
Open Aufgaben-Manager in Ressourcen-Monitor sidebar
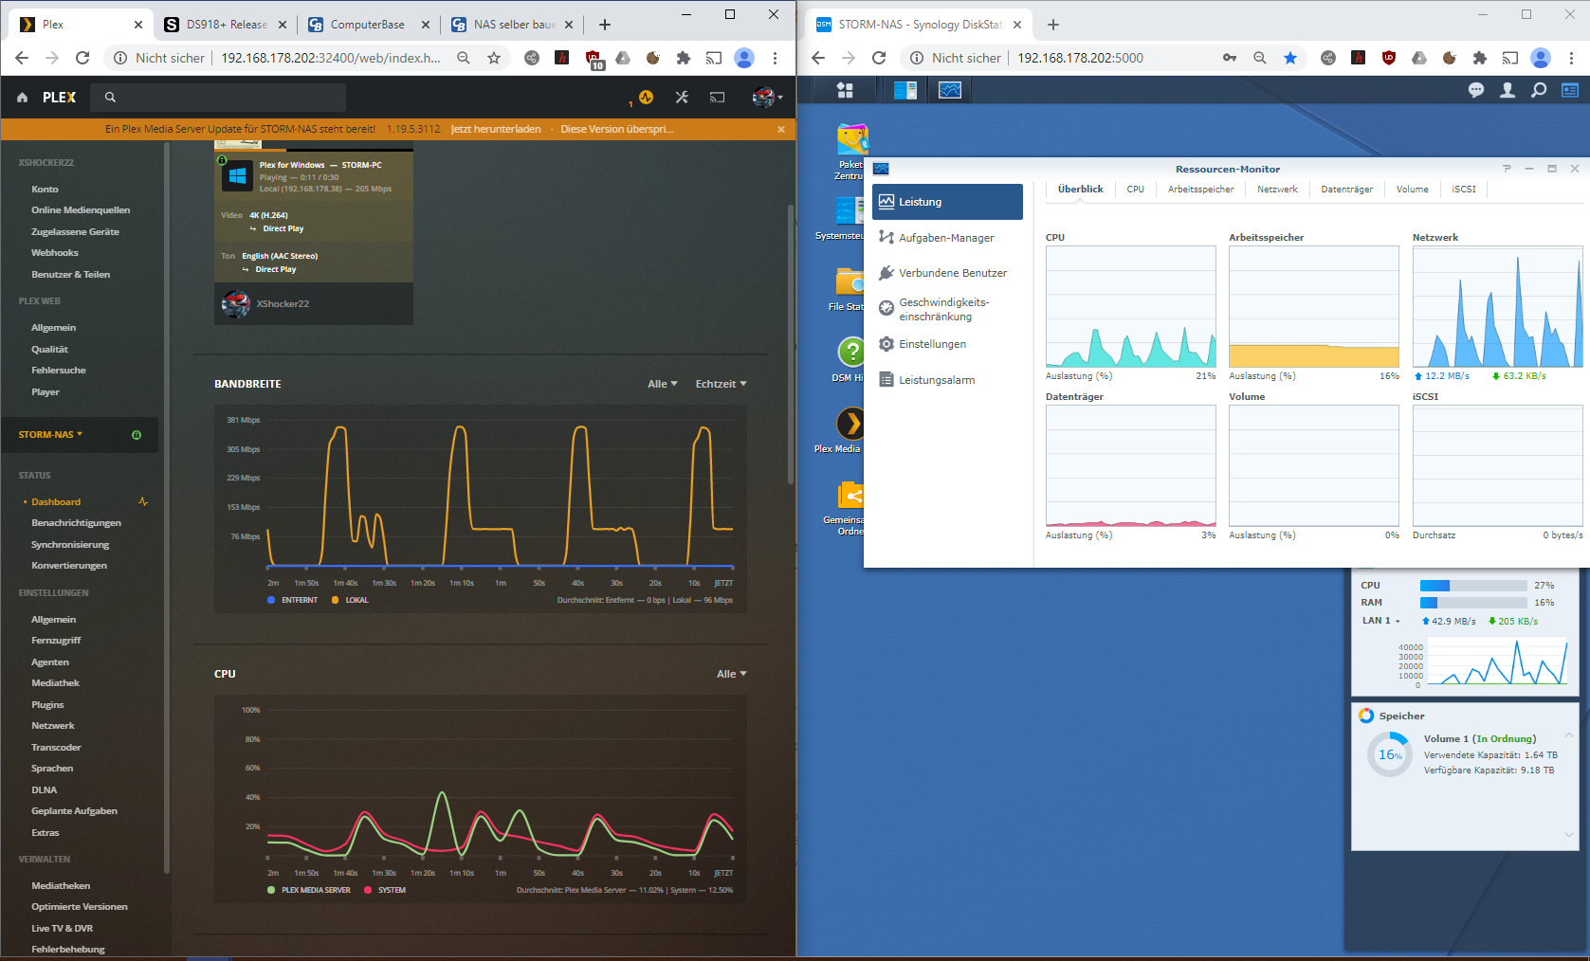[947, 238]
